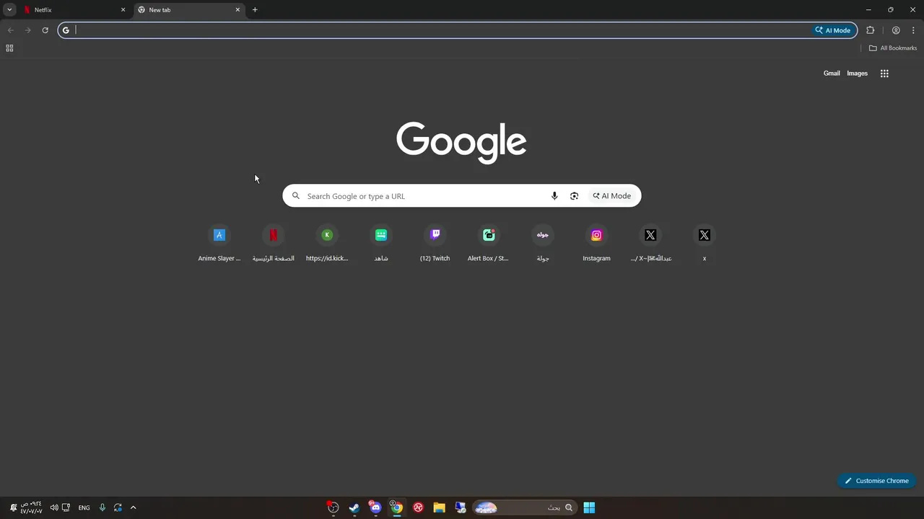
Task: Open Discord from the taskbar
Action: (375, 507)
